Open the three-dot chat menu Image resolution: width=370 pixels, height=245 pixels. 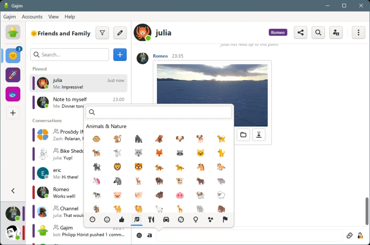(359, 33)
